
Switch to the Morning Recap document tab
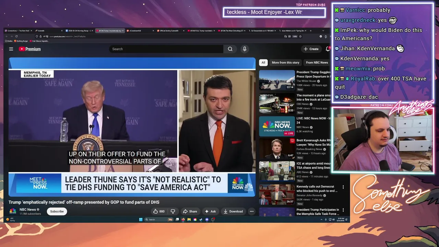79,31
